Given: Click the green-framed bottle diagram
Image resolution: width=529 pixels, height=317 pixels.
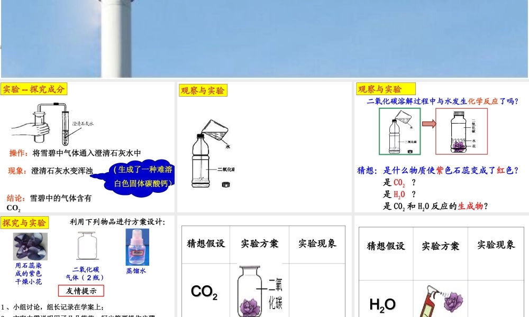Looking at the screenshot, I should click(400, 132).
